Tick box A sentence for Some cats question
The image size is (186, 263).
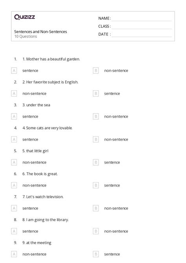(x=14, y=139)
